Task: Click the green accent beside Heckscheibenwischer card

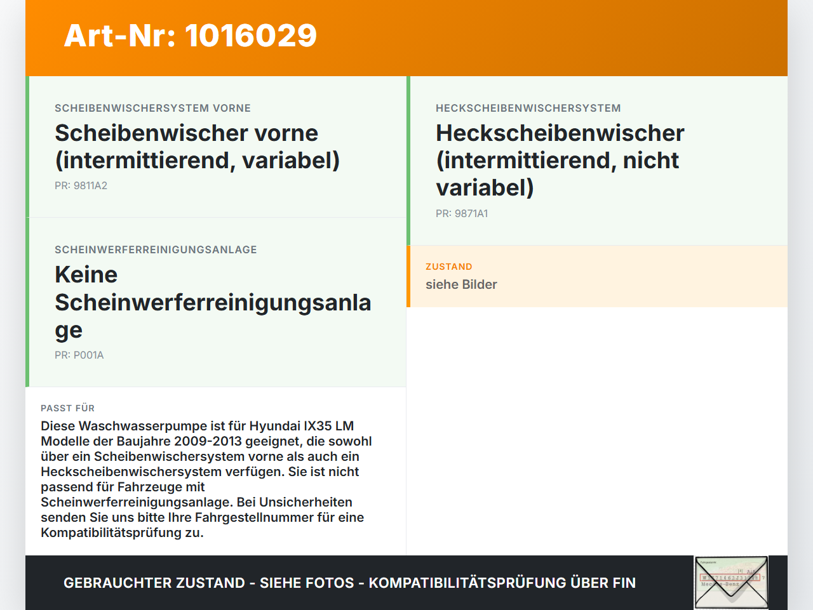Action: click(408, 159)
